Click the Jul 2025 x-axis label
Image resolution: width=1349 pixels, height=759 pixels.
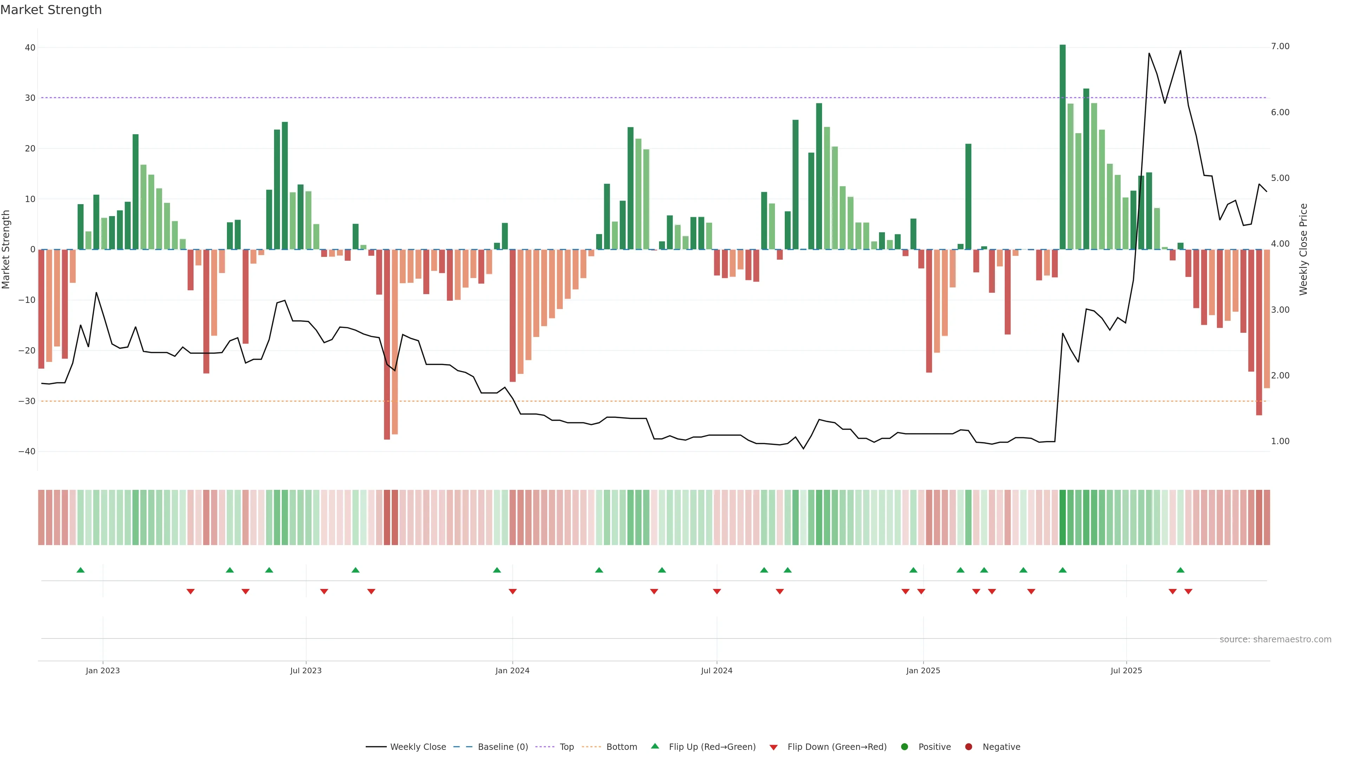[1126, 670]
